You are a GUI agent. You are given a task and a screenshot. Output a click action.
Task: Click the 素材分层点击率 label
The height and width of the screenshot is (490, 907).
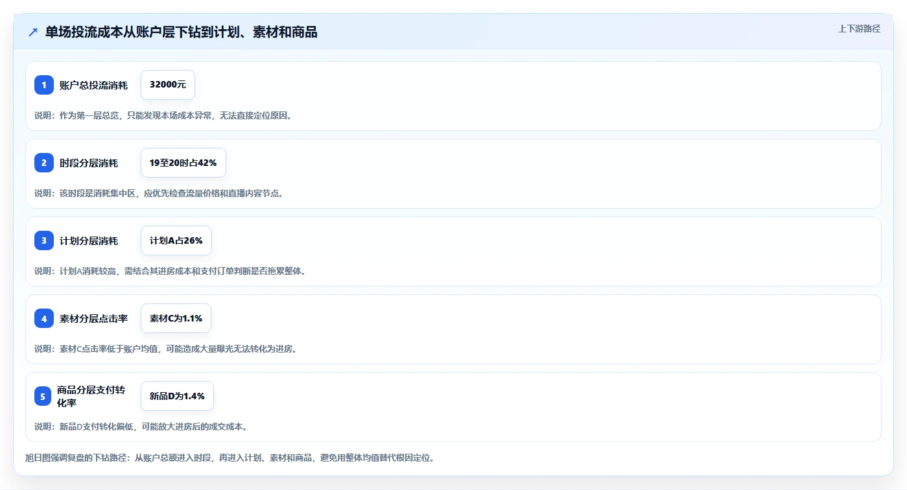(93, 318)
